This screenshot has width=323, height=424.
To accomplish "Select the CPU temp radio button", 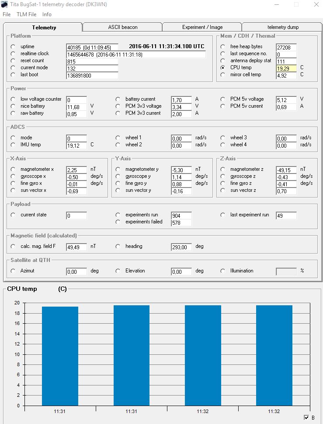I will [x=222, y=67].
